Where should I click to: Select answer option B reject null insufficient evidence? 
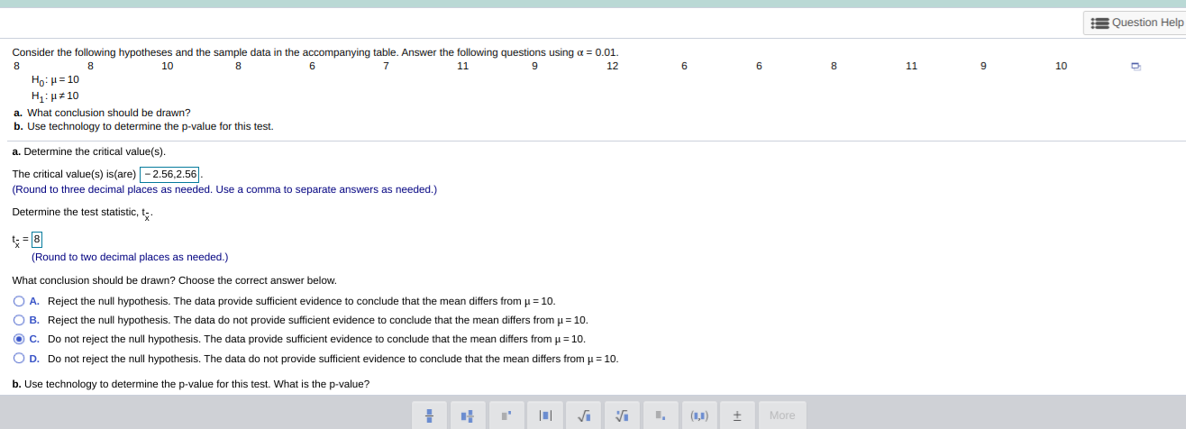[x=19, y=320]
